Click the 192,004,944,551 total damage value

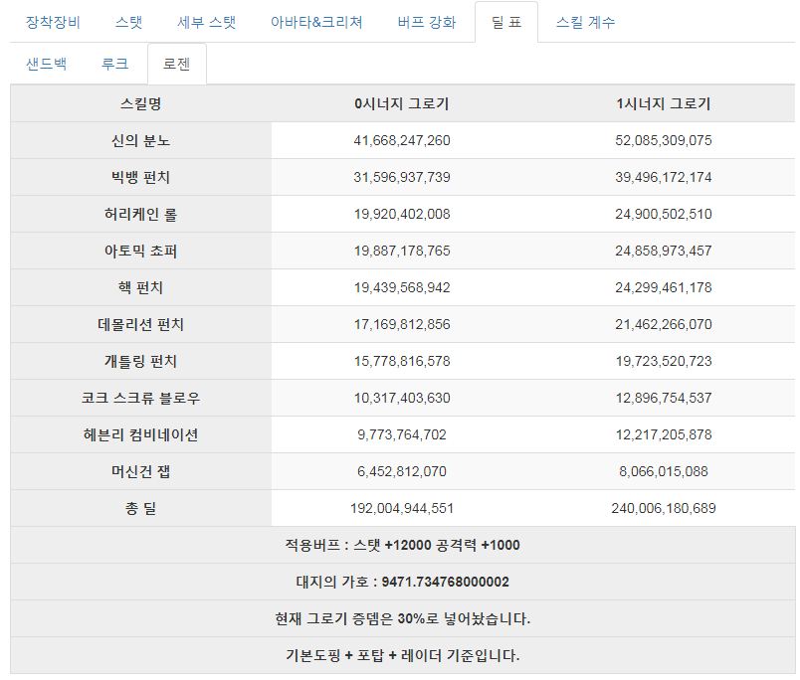pos(402,508)
